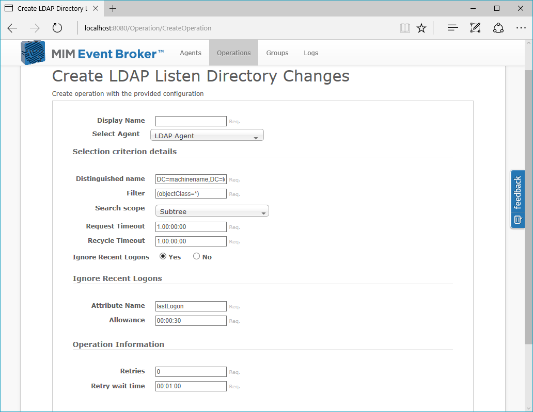Screen dimensions: 533x412
Task: Click the browser Back arrow
Action: (12, 28)
